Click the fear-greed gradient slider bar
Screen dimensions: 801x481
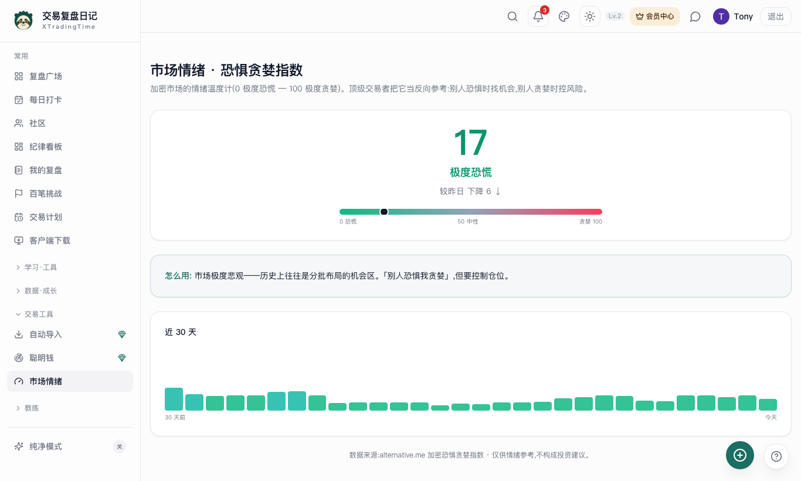click(471, 212)
